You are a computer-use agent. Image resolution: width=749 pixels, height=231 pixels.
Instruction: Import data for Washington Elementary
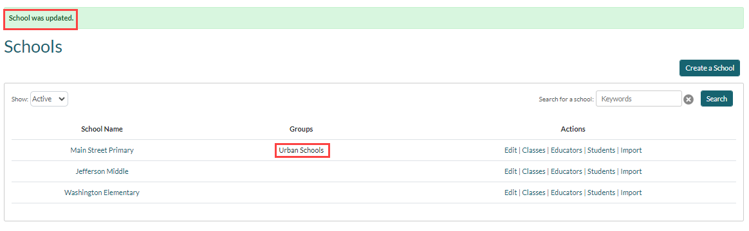[x=631, y=193]
